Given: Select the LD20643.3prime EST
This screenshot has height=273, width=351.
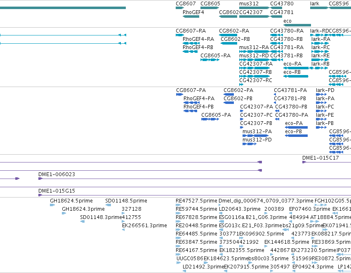Looking at the screenshot, I should point(221,213).
